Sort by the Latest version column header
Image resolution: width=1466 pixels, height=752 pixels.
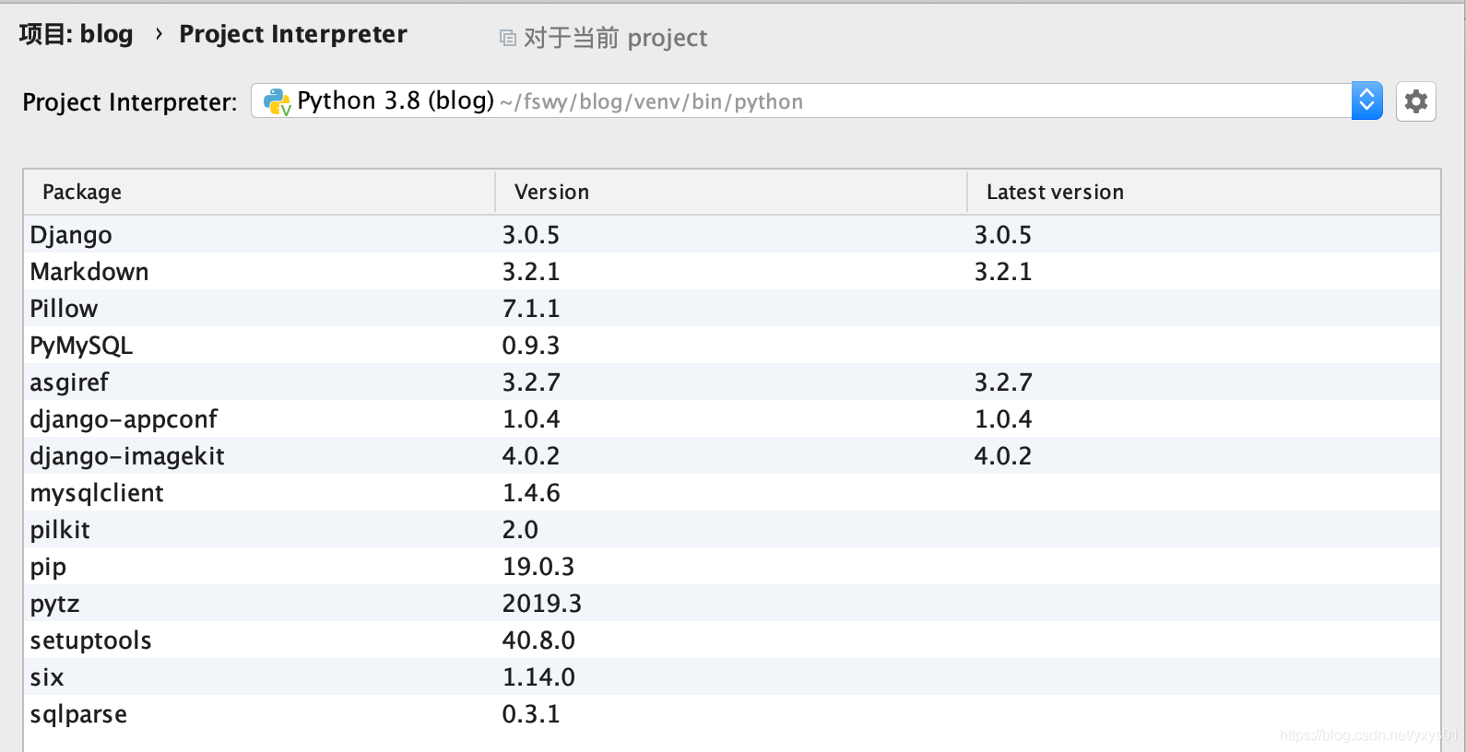1204,192
